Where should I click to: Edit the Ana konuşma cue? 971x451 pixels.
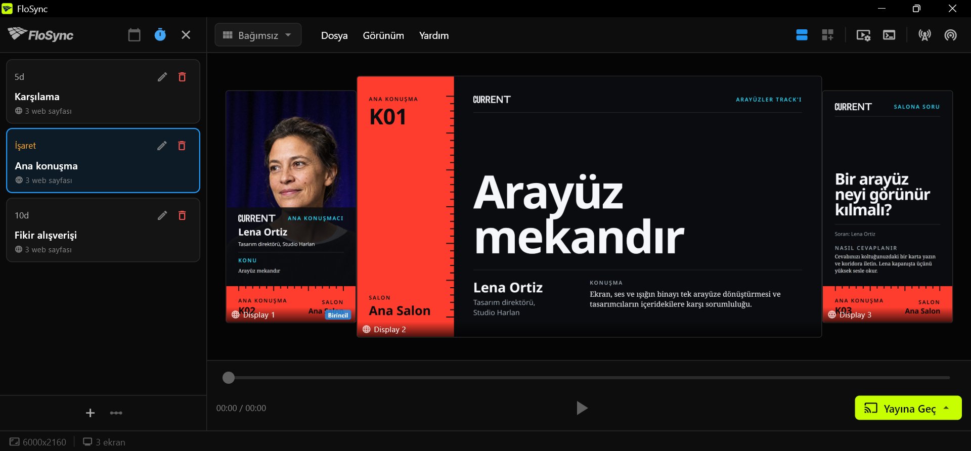[162, 146]
